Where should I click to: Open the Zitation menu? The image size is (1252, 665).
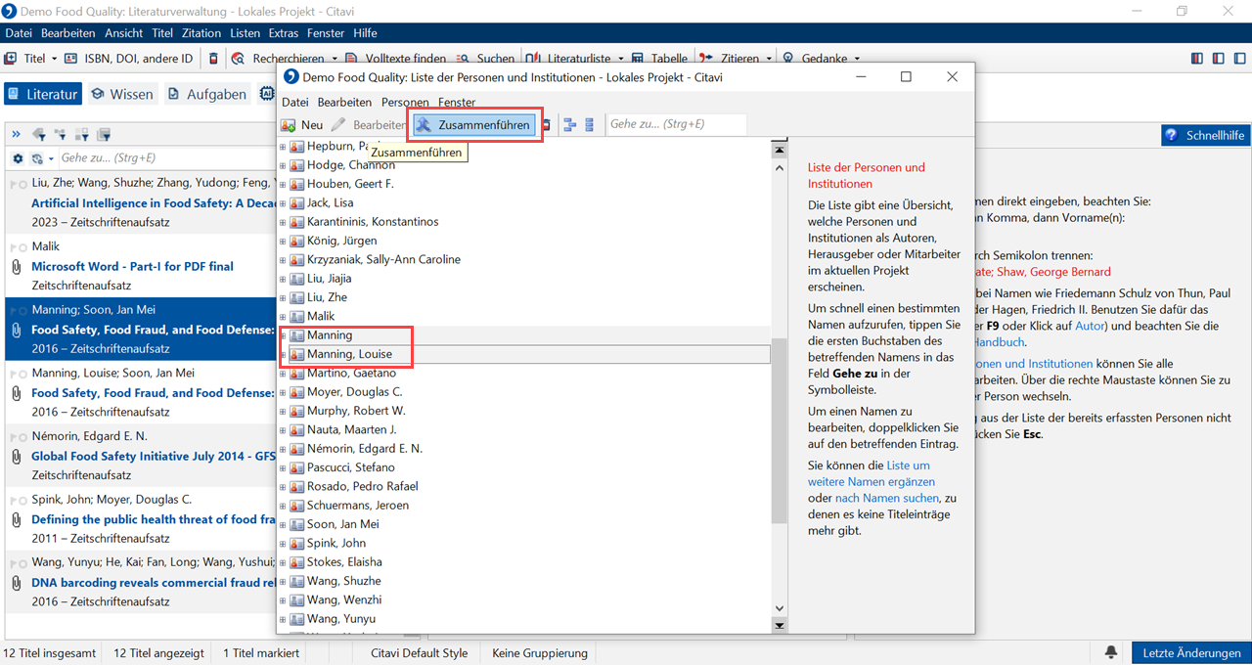pyautogui.click(x=201, y=33)
